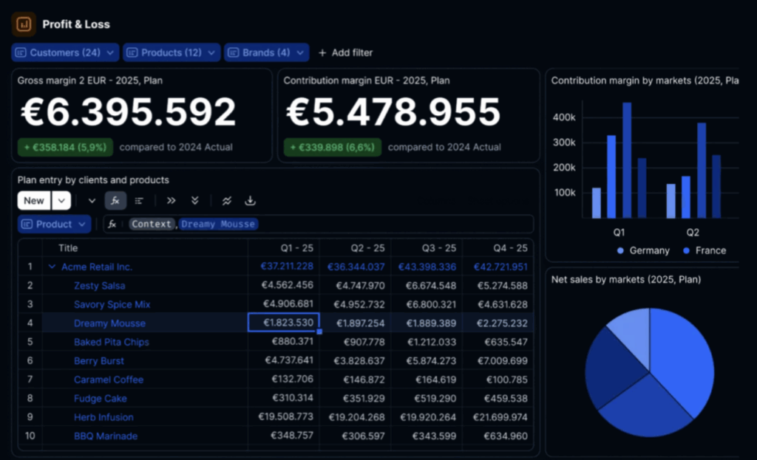This screenshot has height=460, width=757.
Task: Toggle the France series in the bar chart legend
Action: (704, 250)
